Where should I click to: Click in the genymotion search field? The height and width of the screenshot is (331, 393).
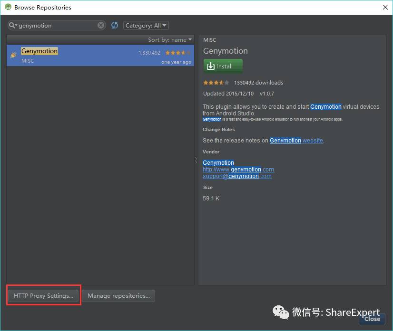tap(58, 26)
